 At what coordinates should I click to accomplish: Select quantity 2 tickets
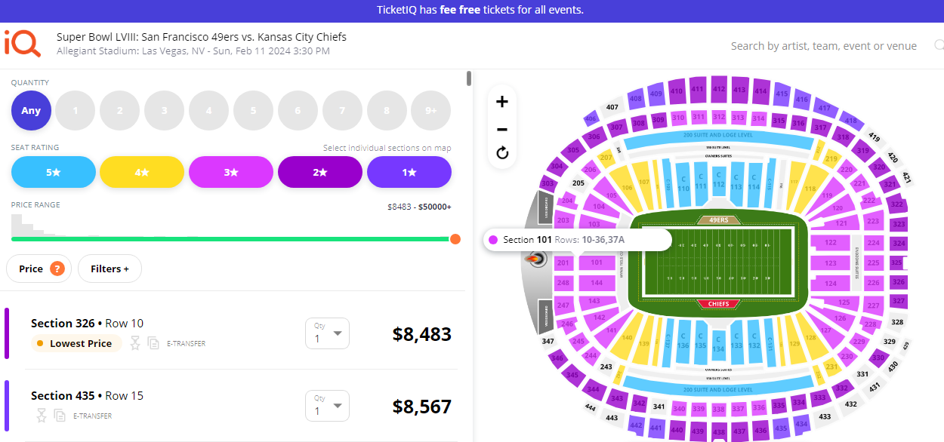coord(120,111)
